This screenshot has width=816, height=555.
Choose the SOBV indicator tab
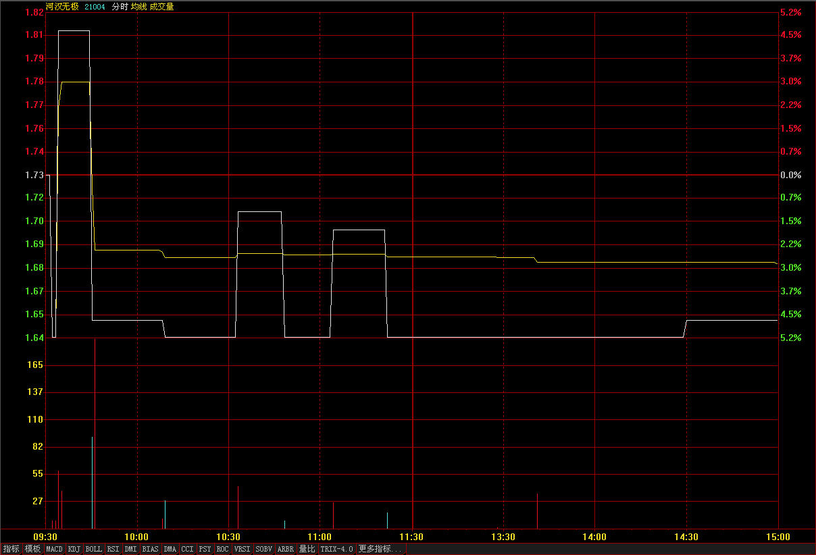point(263,549)
